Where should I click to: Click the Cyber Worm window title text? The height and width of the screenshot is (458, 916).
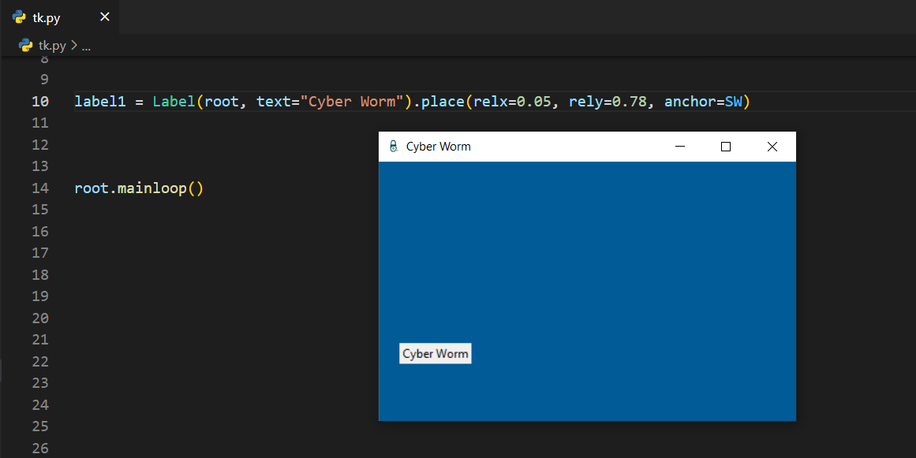(438, 147)
